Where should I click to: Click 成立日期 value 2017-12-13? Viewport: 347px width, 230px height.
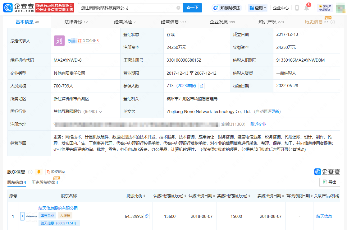287,34
